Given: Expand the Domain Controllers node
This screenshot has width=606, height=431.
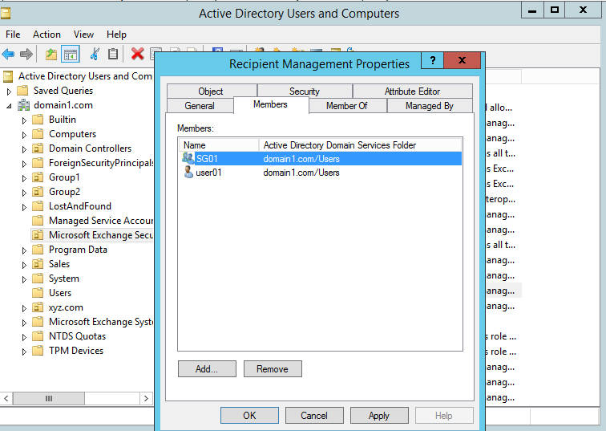Looking at the screenshot, I should 24,149.
